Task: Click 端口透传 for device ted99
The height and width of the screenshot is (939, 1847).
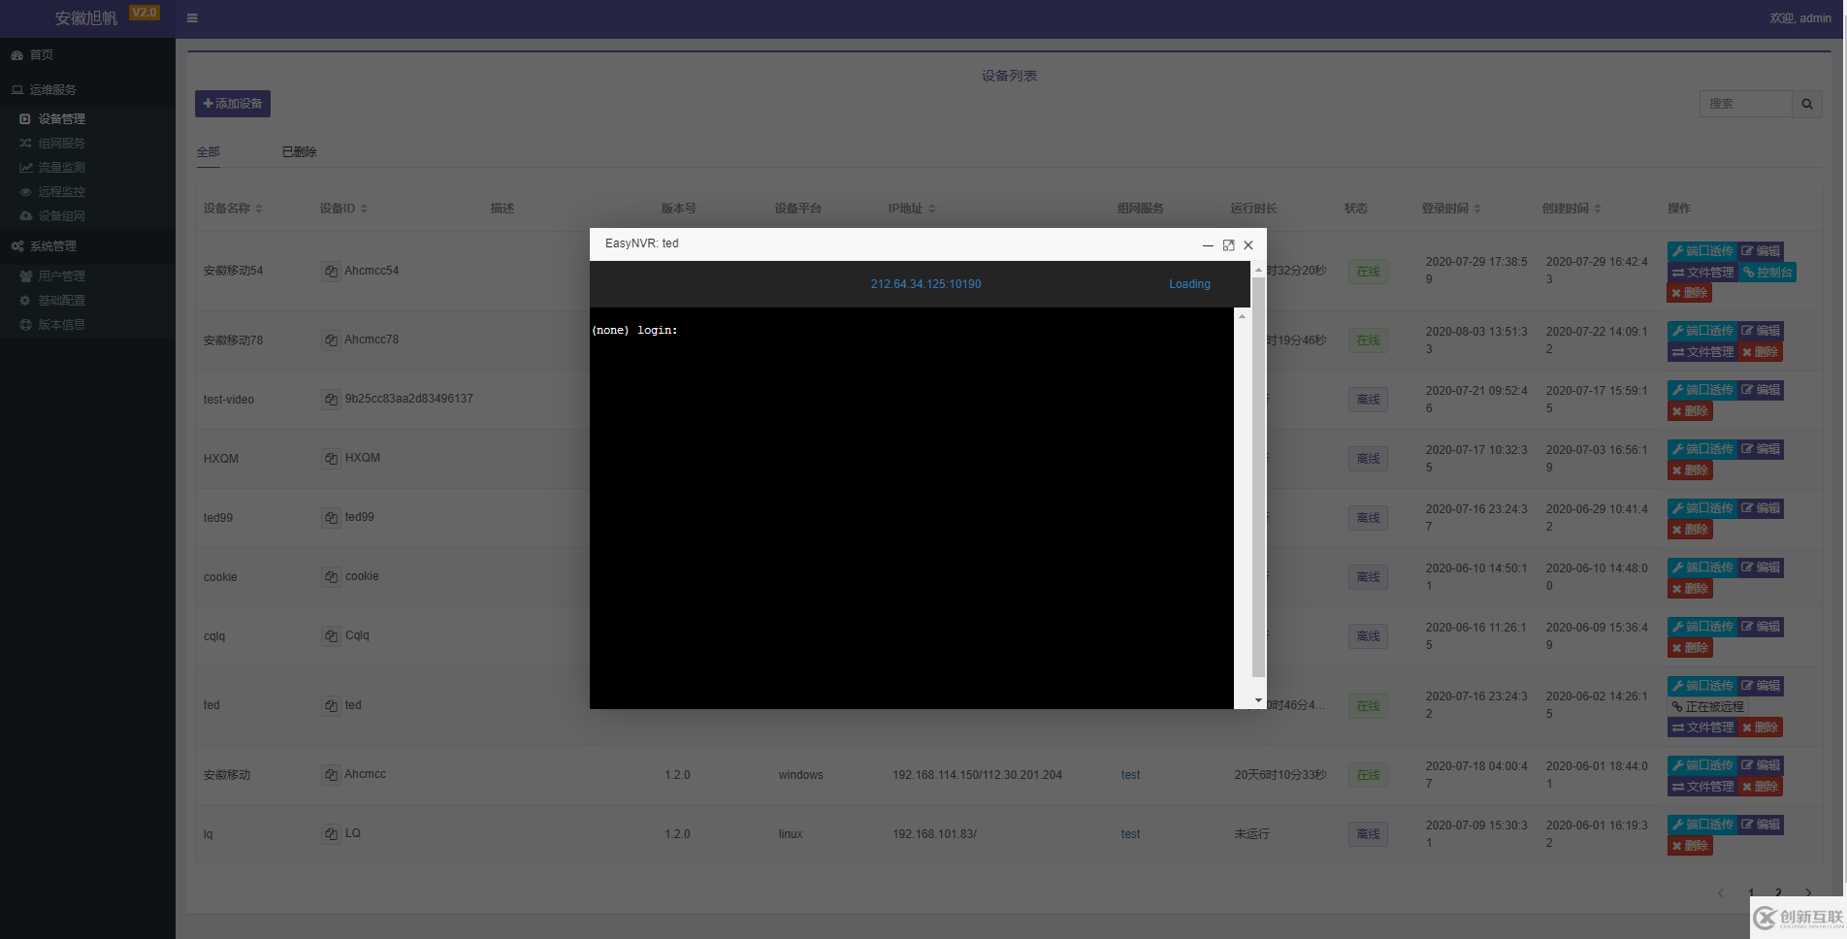Action: [x=1702, y=508]
